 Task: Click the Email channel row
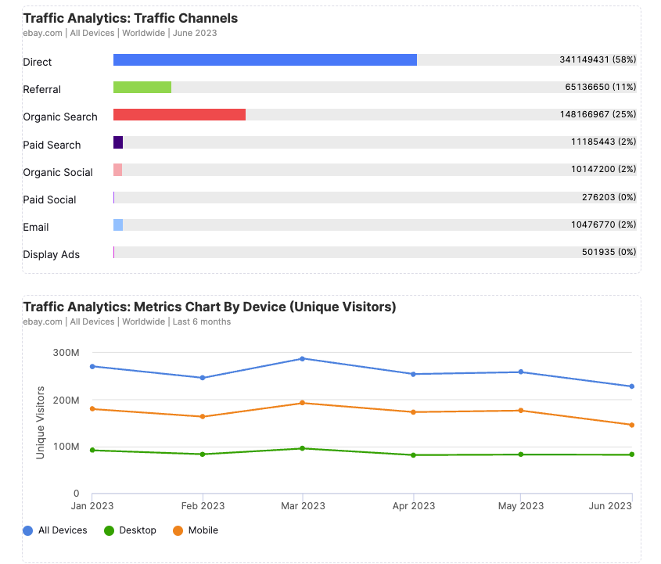point(35,227)
